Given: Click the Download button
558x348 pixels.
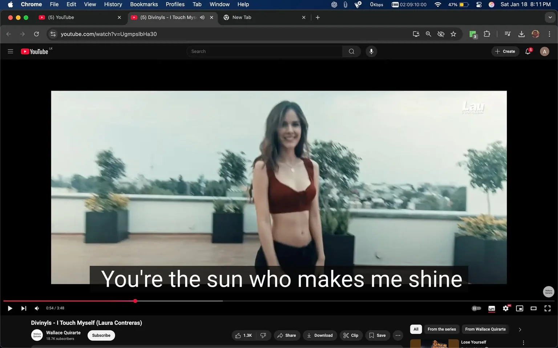Looking at the screenshot, I should coord(320,335).
